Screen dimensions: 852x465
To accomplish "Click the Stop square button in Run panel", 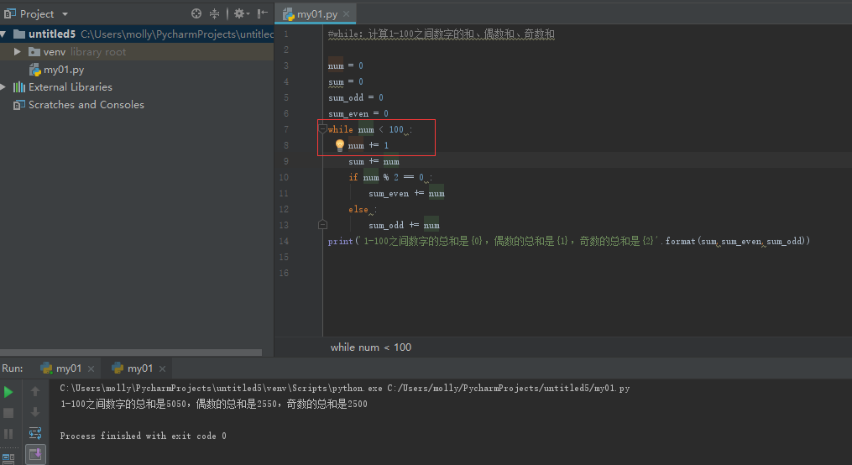I will point(8,413).
